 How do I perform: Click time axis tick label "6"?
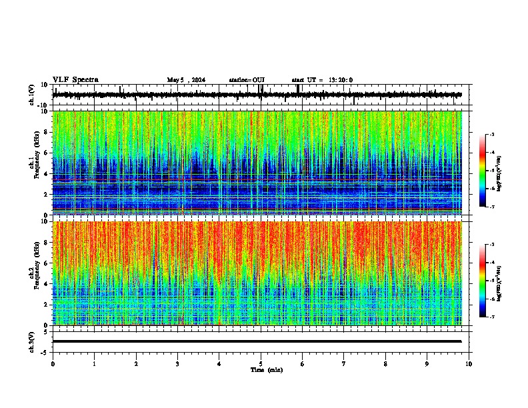303,364
